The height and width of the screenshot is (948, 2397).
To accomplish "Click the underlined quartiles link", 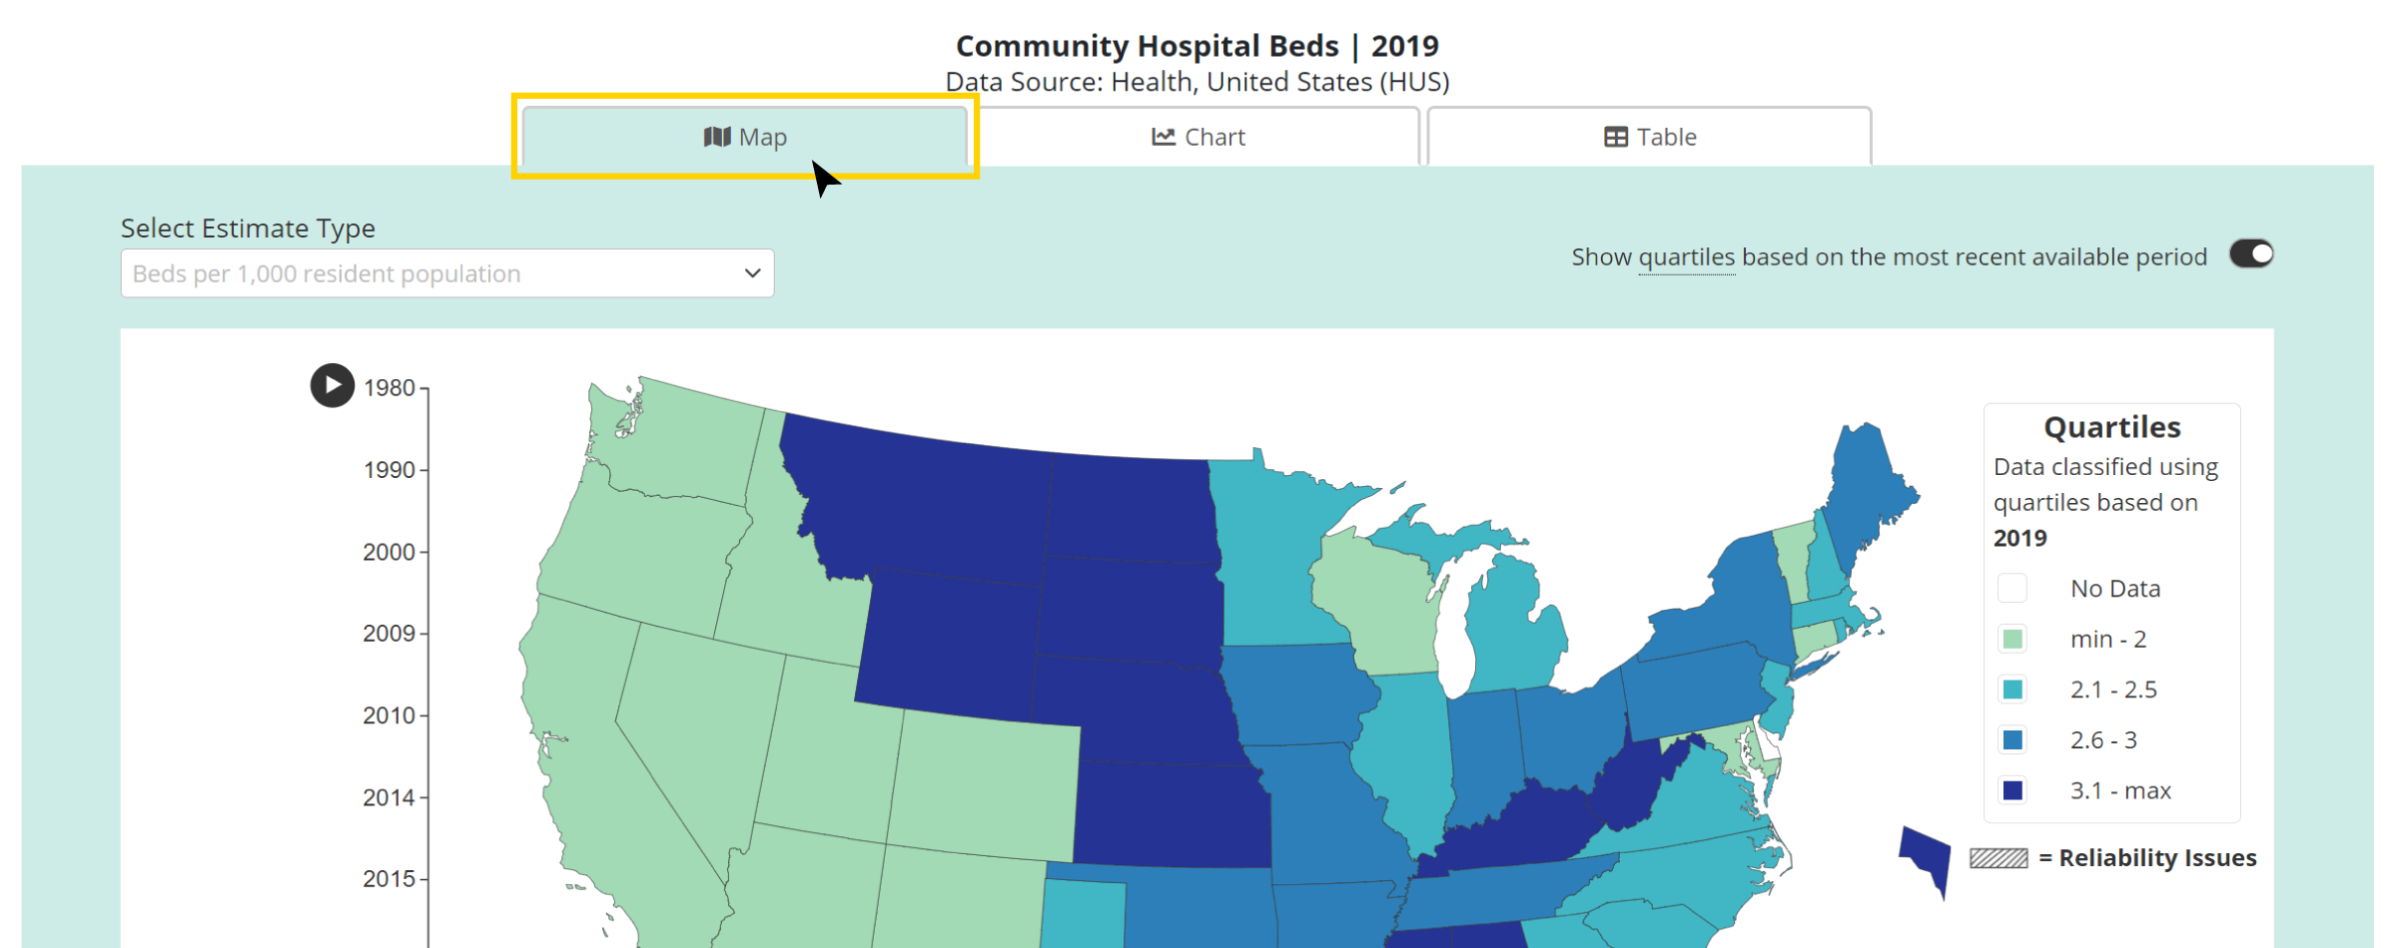I will click(1687, 256).
